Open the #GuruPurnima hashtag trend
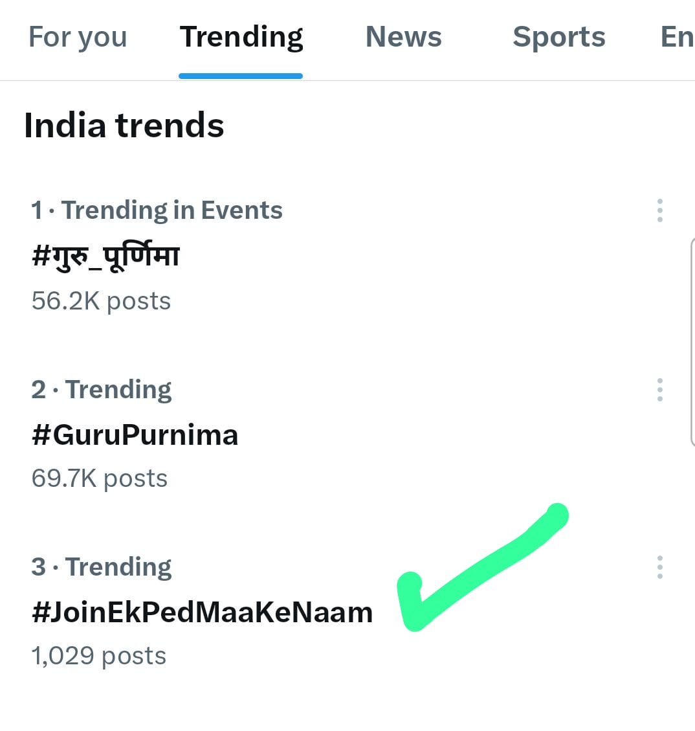The image size is (695, 731). [135, 435]
